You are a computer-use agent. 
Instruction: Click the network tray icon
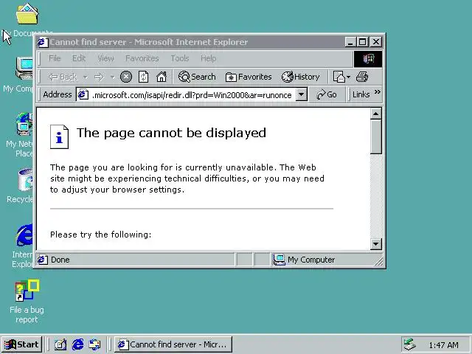coord(410,344)
